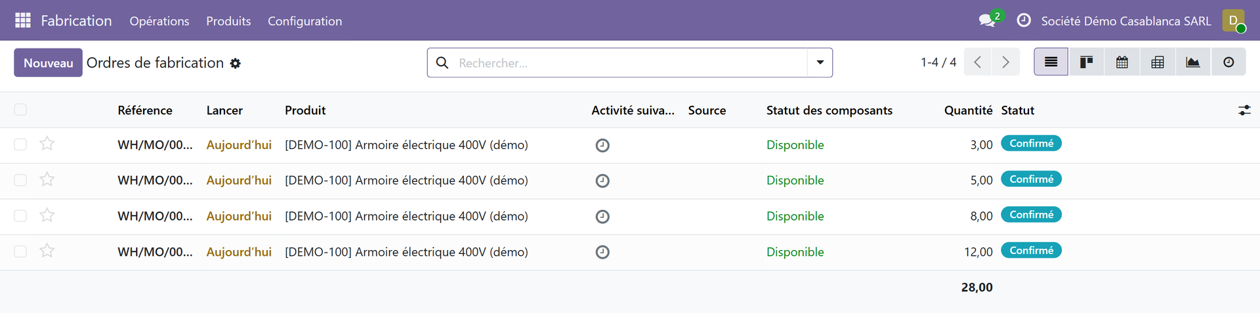Open activity clock for the 8,00 quantity row
The height and width of the screenshot is (313, 1260).
(x=602, y=217)
